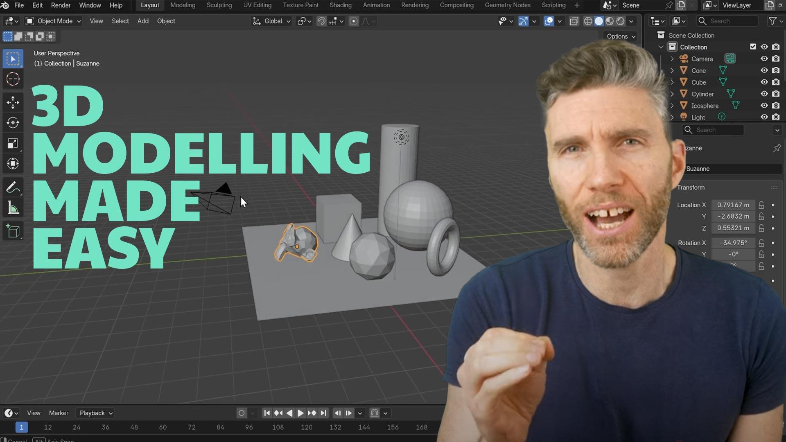Open timeline Marker menu
The height and width of the screenshot is (442, 786).
[x=59, y=413]
